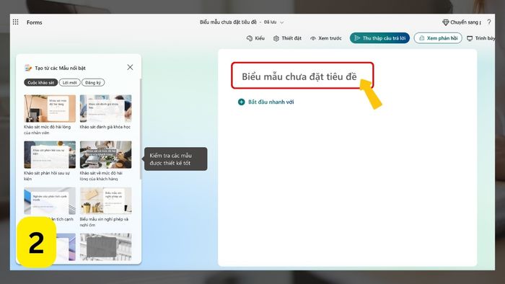Click the Bắt đầu nhanh với link
The width and height of the screenshot is (505, 284).
[271, 102]
